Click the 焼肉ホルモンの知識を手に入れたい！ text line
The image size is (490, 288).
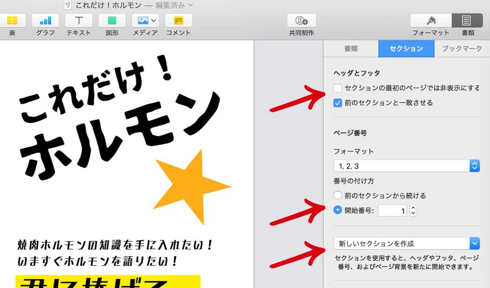115,245
